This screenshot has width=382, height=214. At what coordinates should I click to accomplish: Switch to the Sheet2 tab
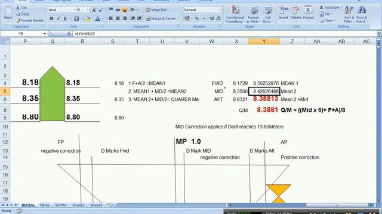coord(78,205)
